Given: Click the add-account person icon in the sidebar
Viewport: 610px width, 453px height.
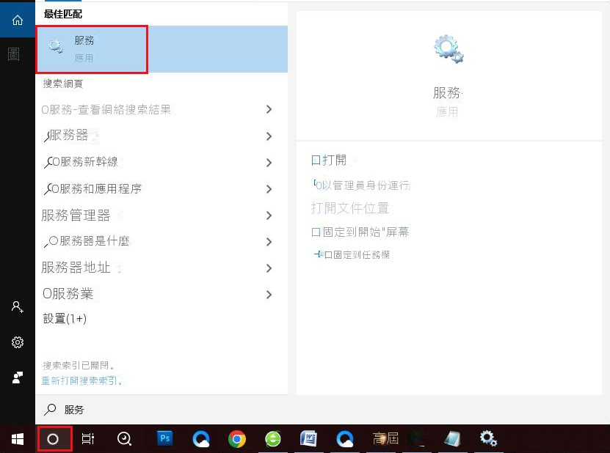Looking at the screenshot, I should coord(17,307).
